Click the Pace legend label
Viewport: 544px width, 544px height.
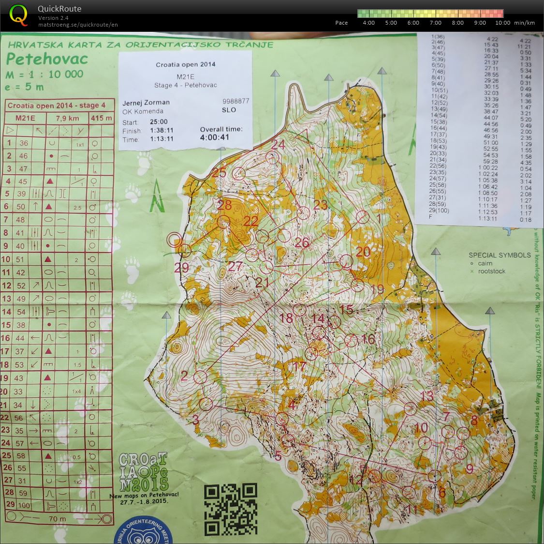(x=341, y=23)
